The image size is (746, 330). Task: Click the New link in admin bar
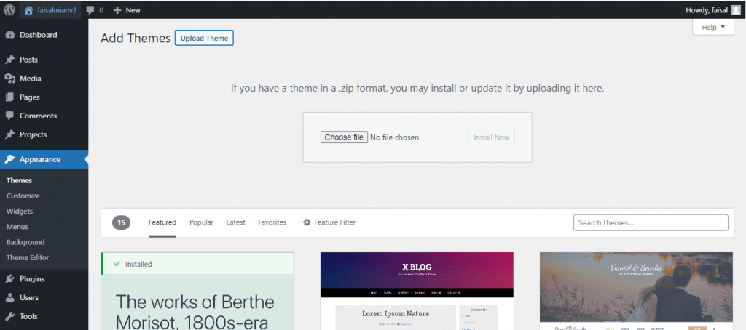coord(133,10)
